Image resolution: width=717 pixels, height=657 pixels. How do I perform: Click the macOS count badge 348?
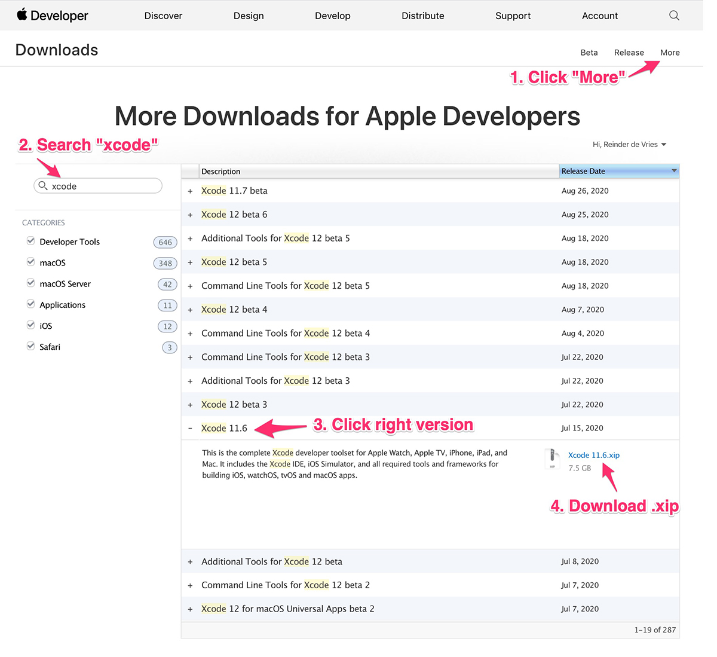tap(166, 263)
